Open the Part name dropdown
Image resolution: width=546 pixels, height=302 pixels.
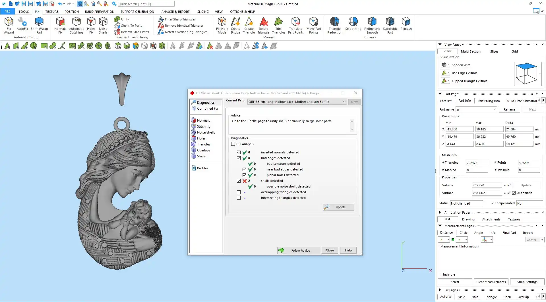[495, 109]
